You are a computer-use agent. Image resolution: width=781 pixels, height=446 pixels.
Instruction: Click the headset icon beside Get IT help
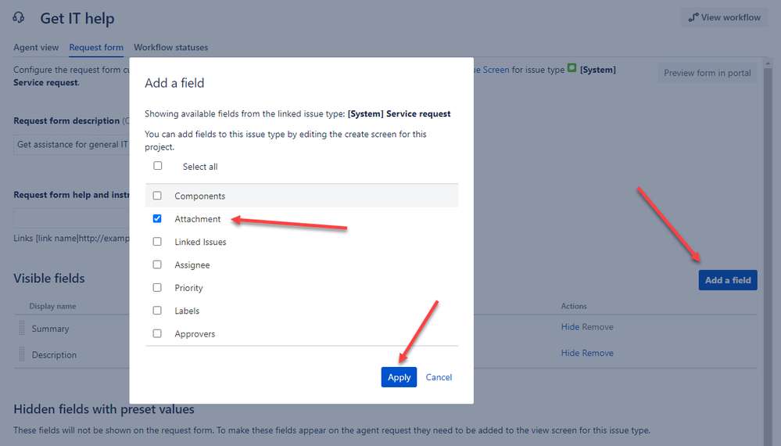[19, 18]
